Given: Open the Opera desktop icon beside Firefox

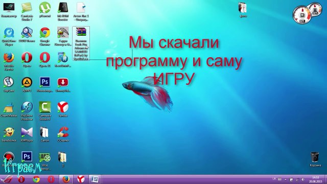Looking at the screenshot, I should point(27,60).
